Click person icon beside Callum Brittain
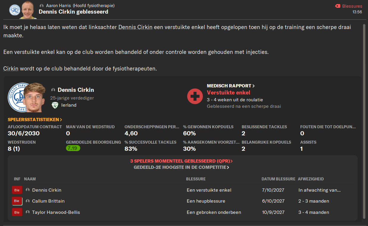Viewport: 368px width, 226px height. 28,201
